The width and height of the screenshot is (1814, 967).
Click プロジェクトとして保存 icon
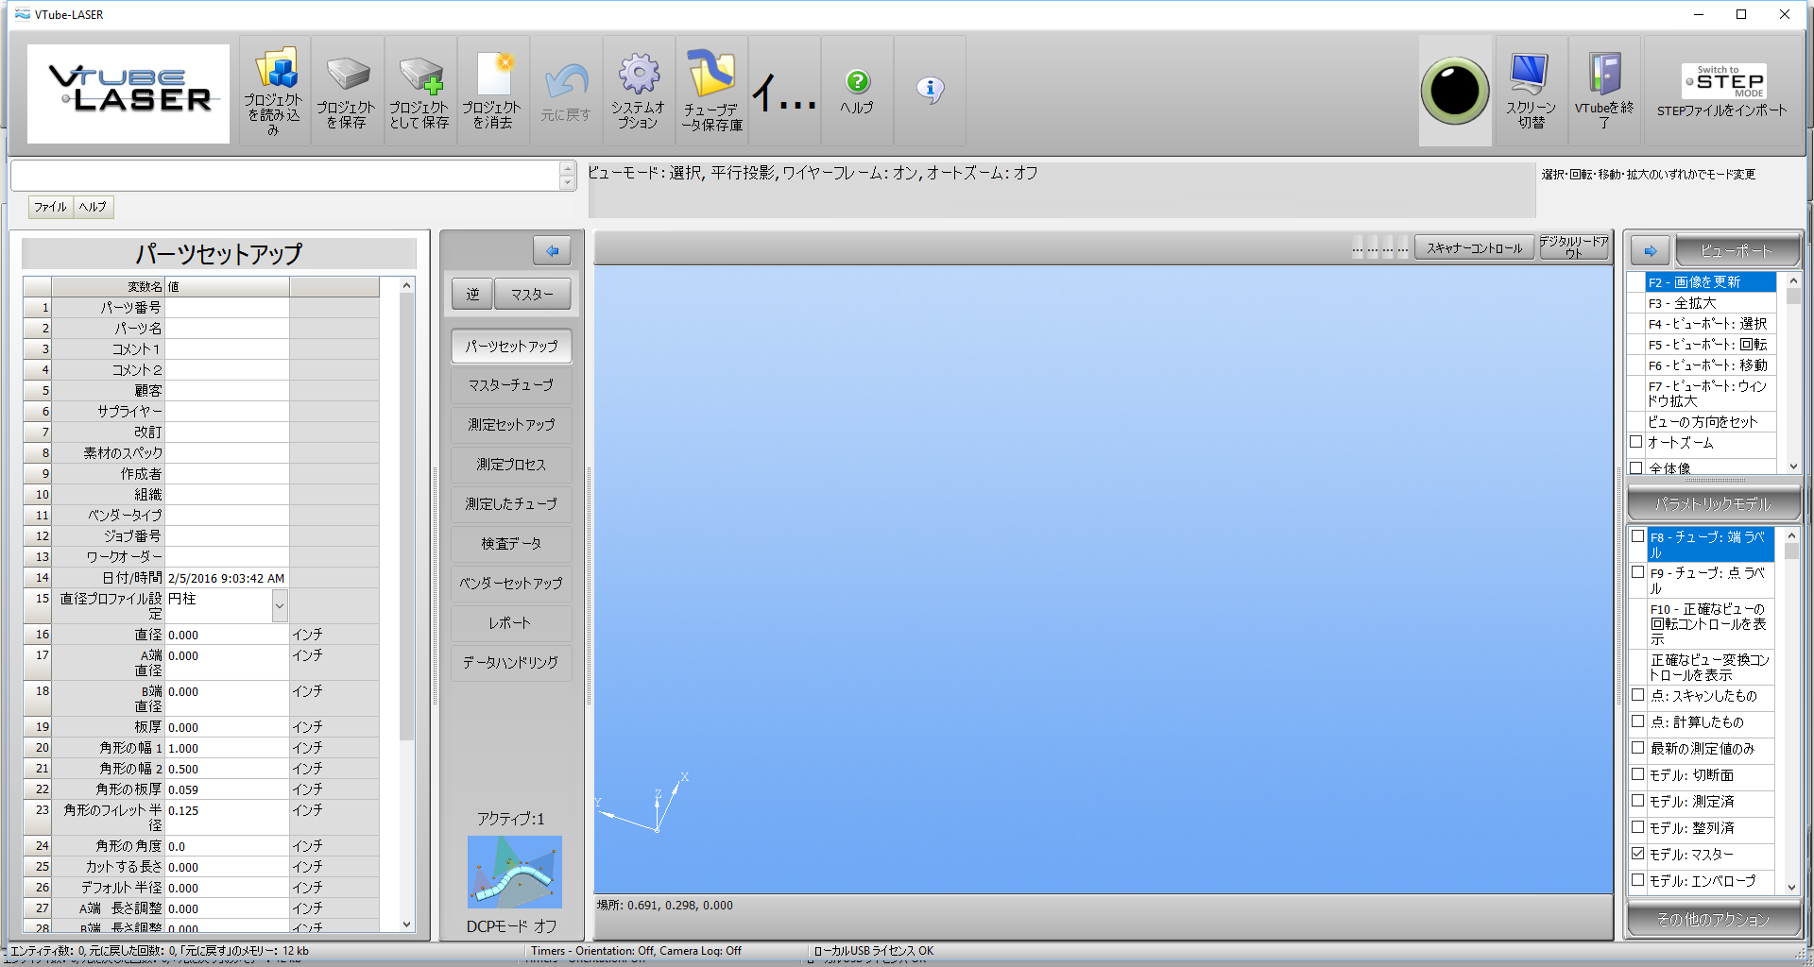(419, 74)
